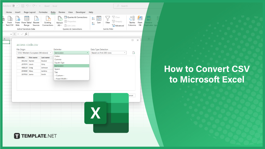The height and width of the screenshot is (149, 265).
Task: Open Advanced filter options
Action: pos(118,26)
